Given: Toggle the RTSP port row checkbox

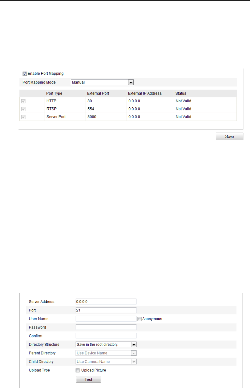Looking at the screenshot, I should click(x=23, y=109).
